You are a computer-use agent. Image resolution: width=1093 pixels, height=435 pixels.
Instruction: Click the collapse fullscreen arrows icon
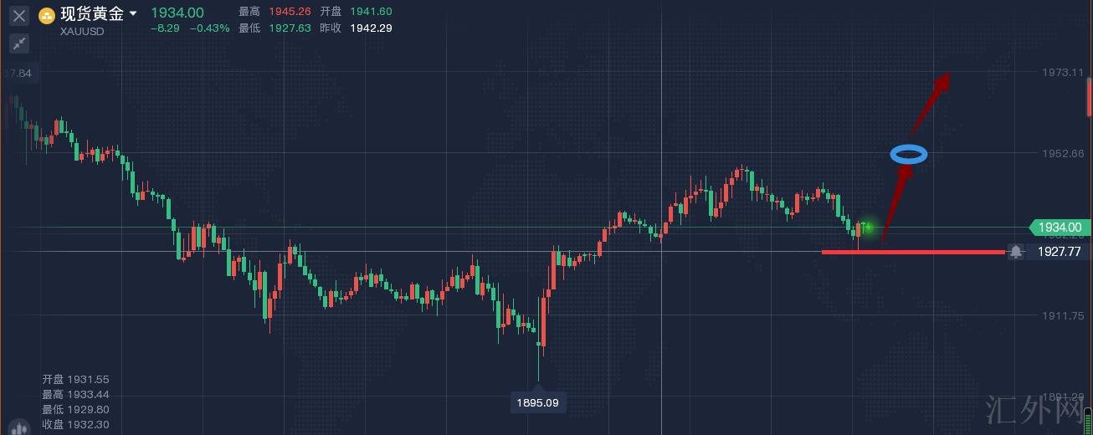click(18, 43)
